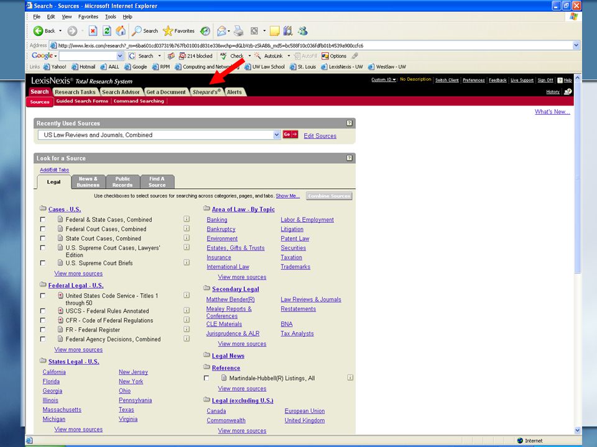
Task: Check State Court Cases, Combined
Action: coord(43,238)
